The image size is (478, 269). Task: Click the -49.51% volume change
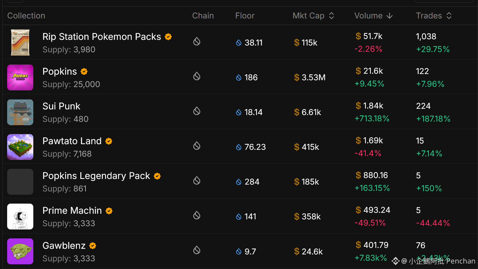(370, 223)
